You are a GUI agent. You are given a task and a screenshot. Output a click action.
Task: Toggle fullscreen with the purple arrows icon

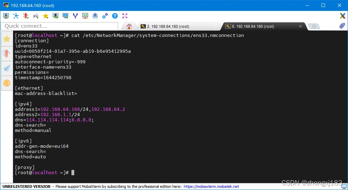[x=125, y=16]
